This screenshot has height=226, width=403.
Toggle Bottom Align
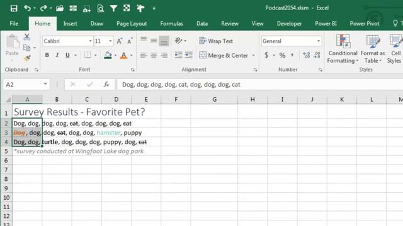point(164,41)
